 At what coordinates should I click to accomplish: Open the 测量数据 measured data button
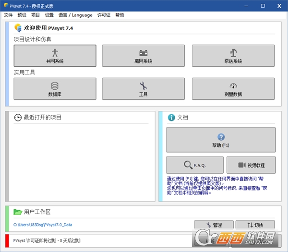[233, 89]
